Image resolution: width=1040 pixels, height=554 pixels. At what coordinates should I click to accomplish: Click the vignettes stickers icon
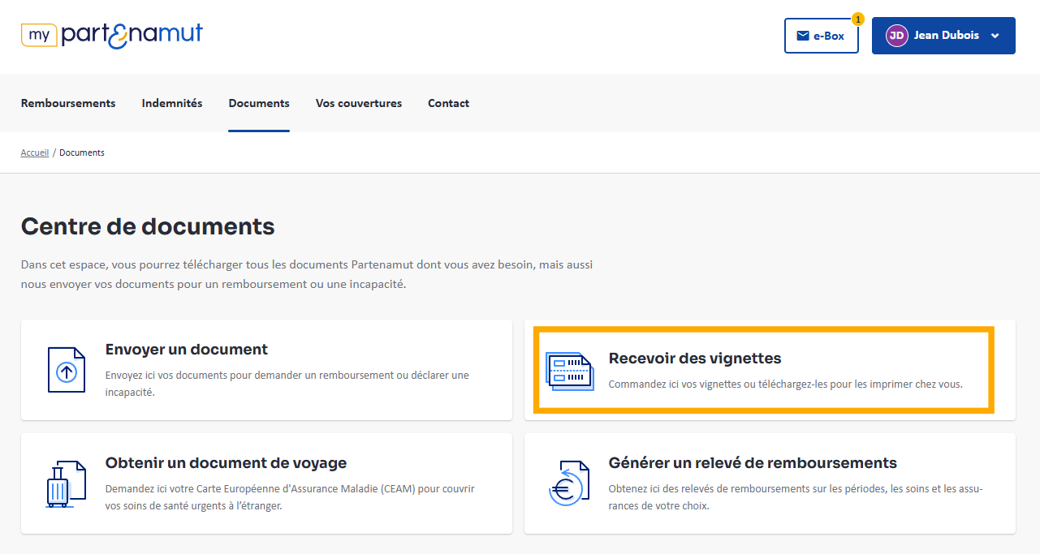tap(569, 371)
